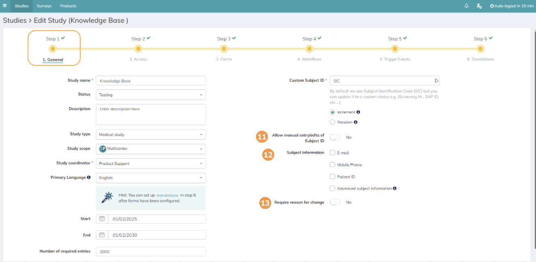Click the translations hint wand icon
Screen dimensions: 536x262
click(x=107, y=197)
